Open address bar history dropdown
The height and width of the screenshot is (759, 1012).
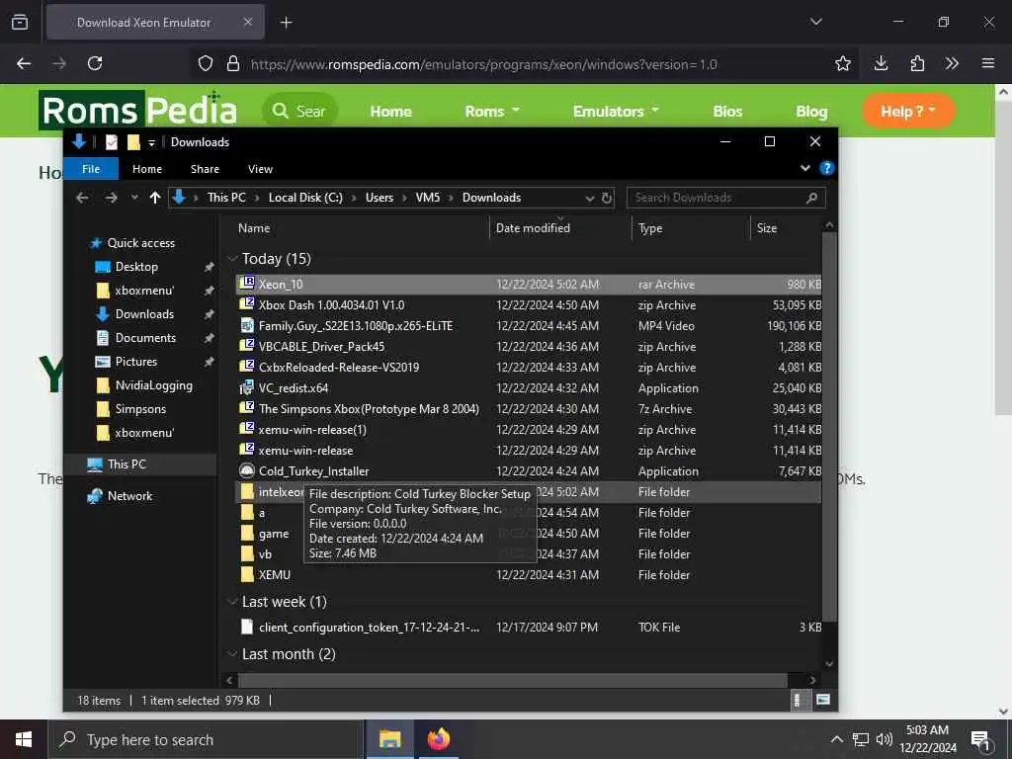coord(589,198)
